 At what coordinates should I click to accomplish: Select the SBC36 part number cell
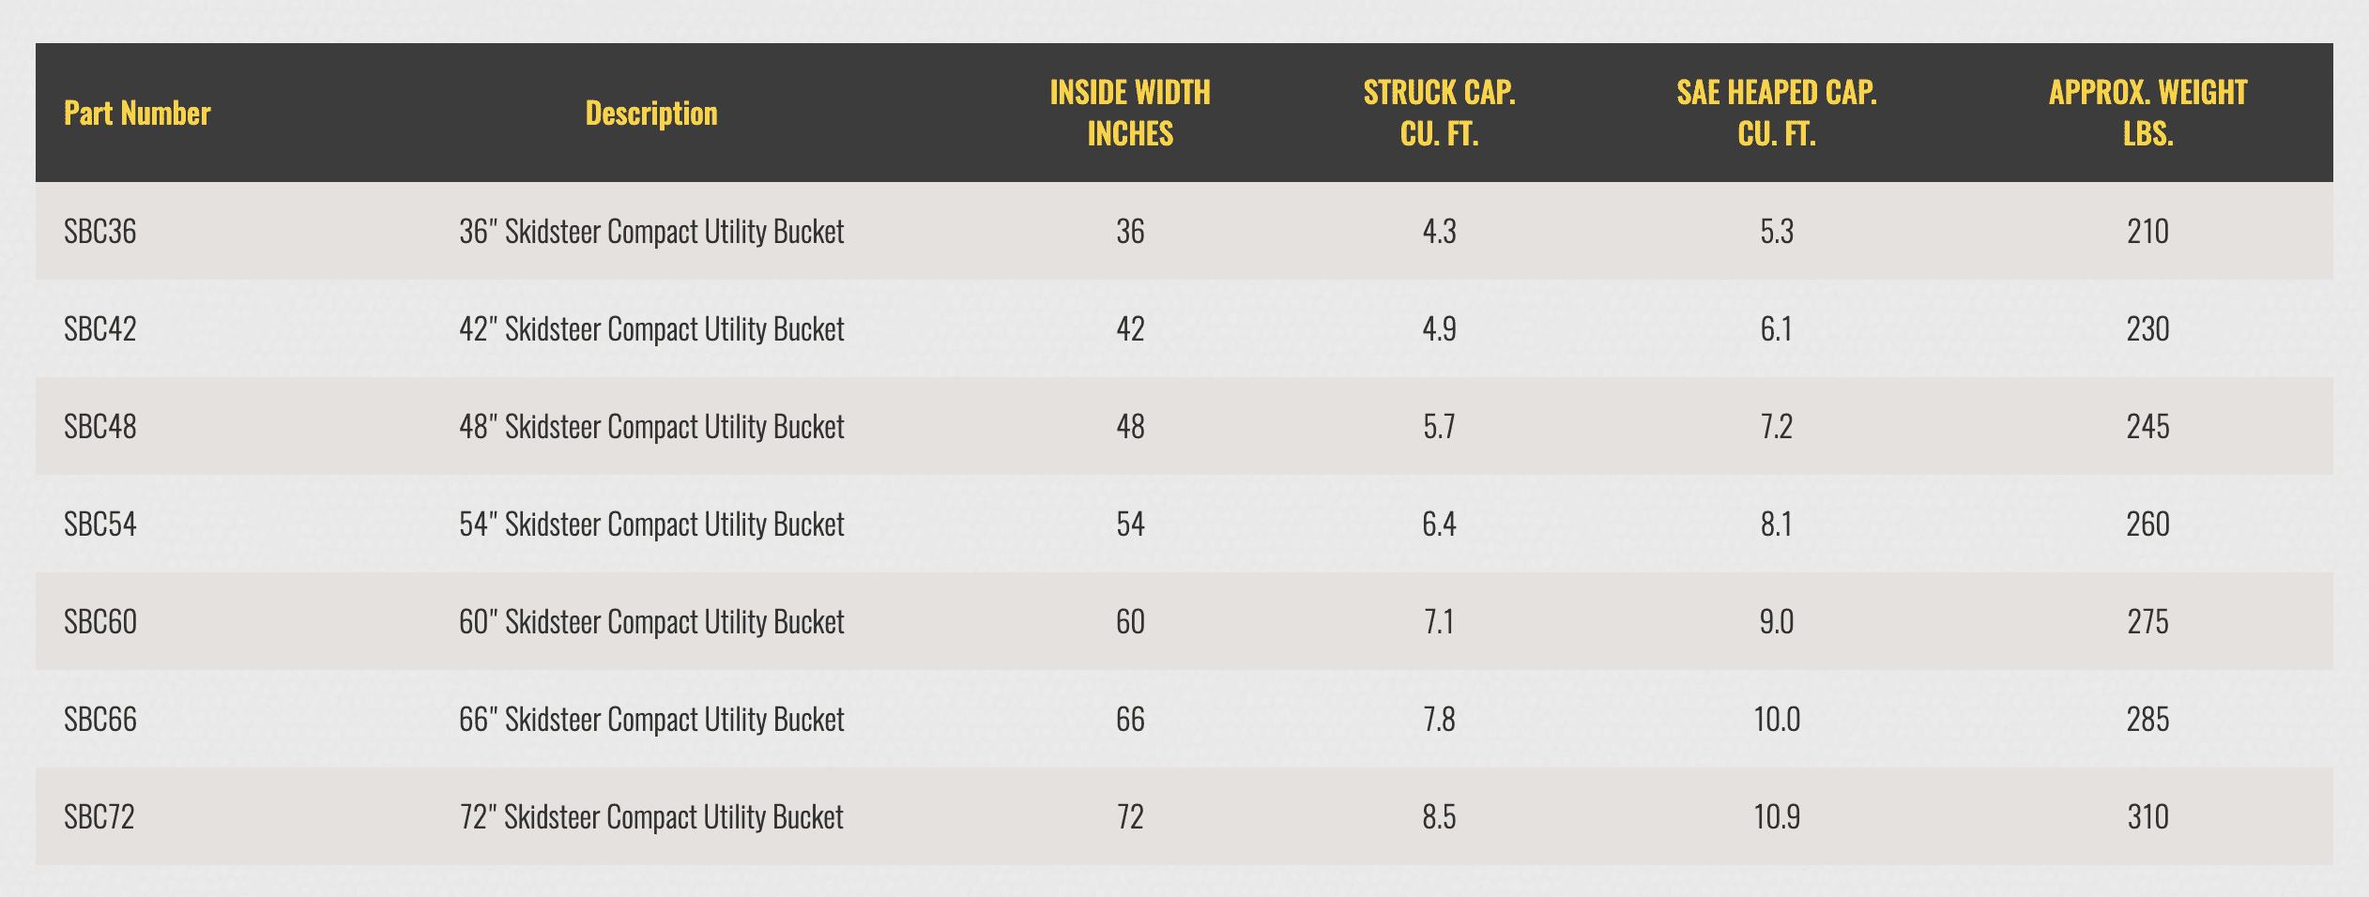(x=100, y=232)
